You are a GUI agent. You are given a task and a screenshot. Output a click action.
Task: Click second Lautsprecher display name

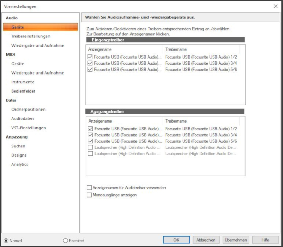pos(127,154)
